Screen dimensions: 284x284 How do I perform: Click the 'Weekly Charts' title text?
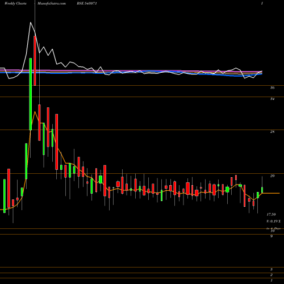coord(15,3)
